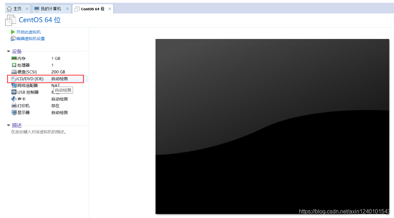Click the edit virtual machine settings icon
The width and height of the screenshot is (394, 218).
(x=13, y=38)
